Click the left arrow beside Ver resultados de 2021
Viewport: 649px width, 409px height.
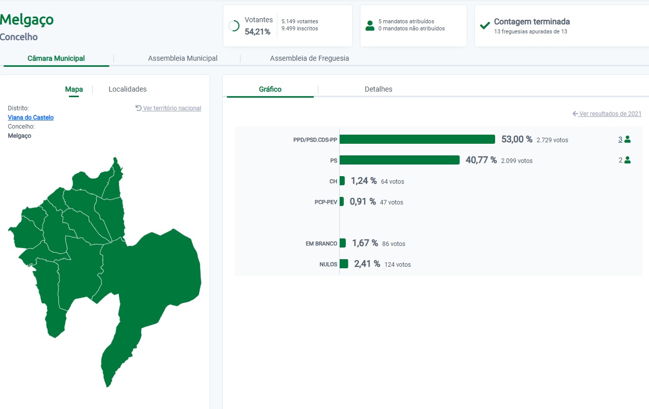[x=575, y=114]
